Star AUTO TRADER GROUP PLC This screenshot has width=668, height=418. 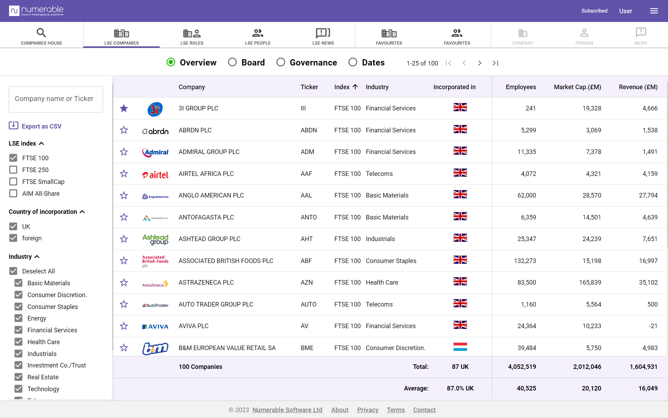point(124,304)
